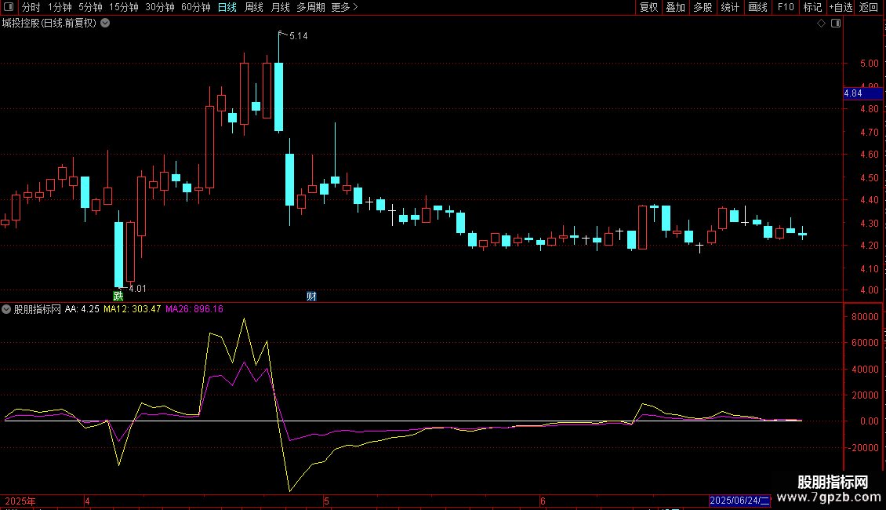
Task: Click the diamond icon above the chart
Action: [x=821, y=24]
